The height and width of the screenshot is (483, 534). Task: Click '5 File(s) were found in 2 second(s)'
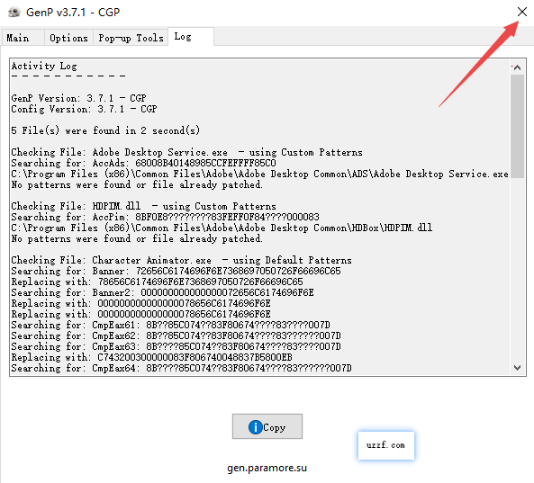(105, 130)
